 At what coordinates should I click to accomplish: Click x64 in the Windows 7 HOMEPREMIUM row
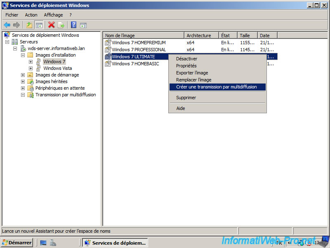click(191, 43)
